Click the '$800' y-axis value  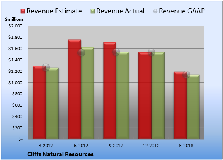tap(17, 94)
